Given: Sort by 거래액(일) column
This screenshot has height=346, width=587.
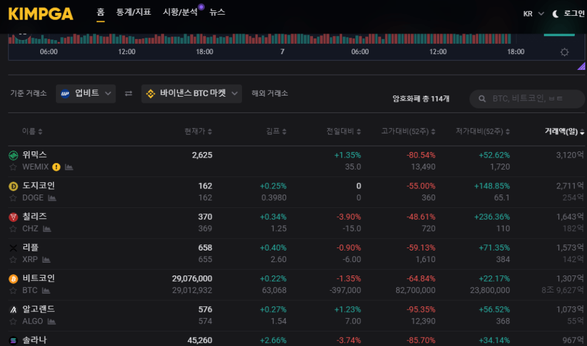Looking at the screenshot, I should 564,131.
